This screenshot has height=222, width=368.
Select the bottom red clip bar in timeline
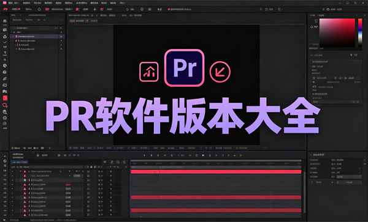click(x=216, y=210)
